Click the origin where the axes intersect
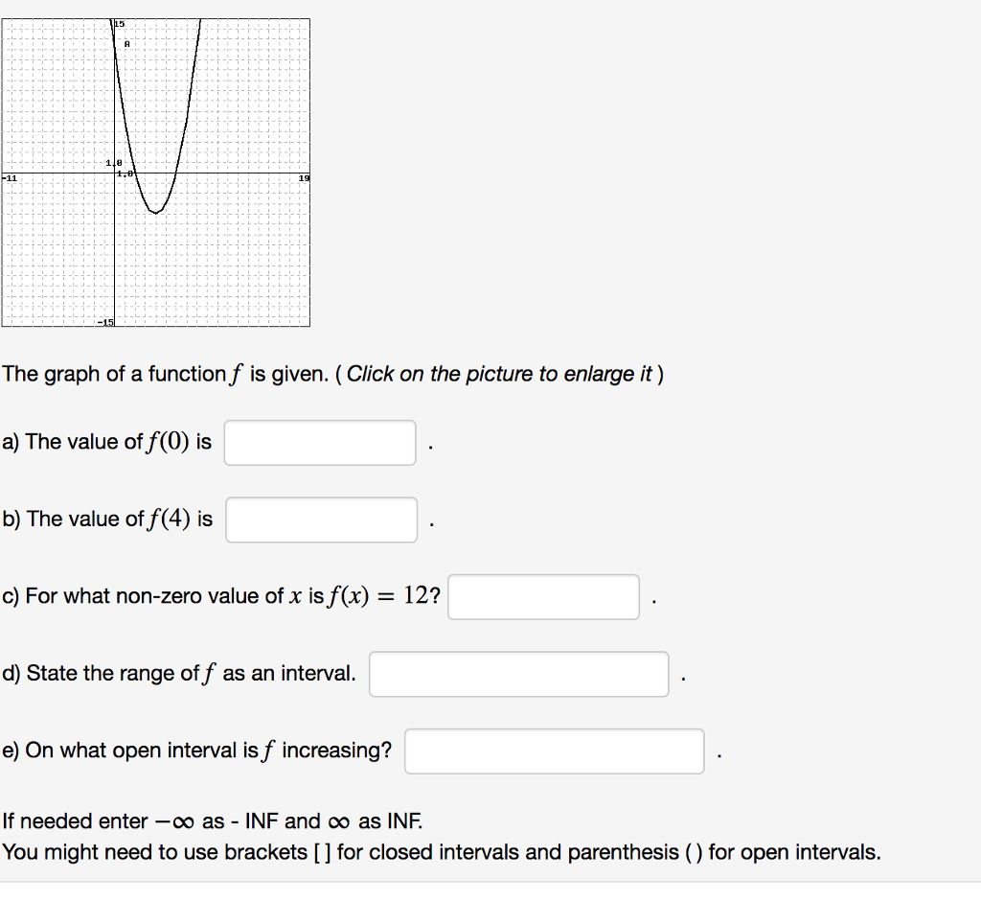Screen dimensions: 981x901 [x=115, y=174]
